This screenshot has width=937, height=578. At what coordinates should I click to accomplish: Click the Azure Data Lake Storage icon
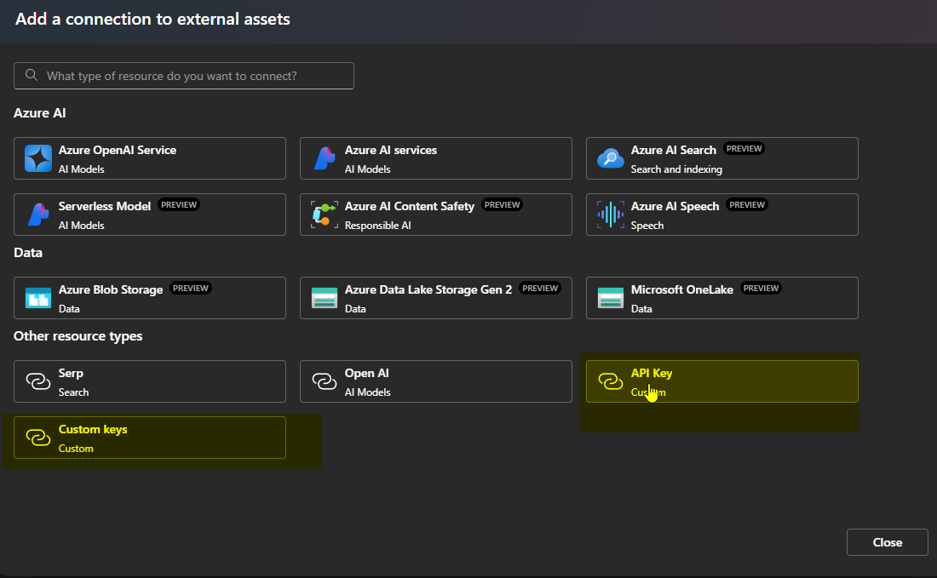point(325,298)
